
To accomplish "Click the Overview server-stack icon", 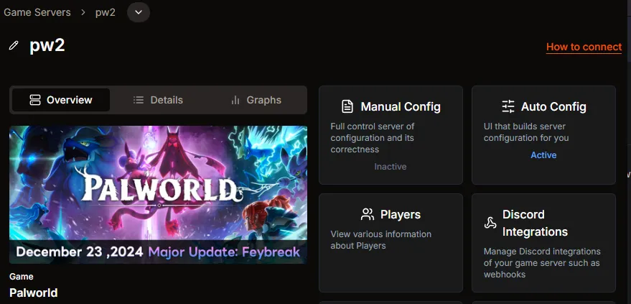I will pyautogui.click(x=35, y=100).
